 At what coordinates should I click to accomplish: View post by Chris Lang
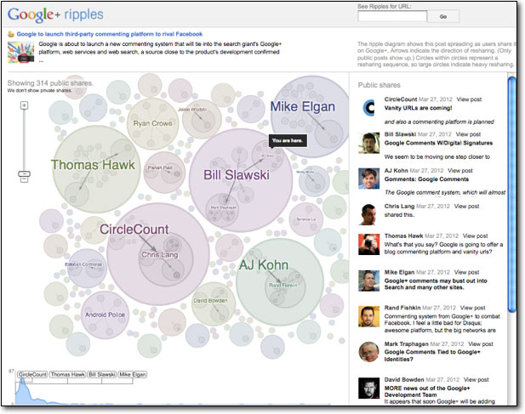click(466, 207)
